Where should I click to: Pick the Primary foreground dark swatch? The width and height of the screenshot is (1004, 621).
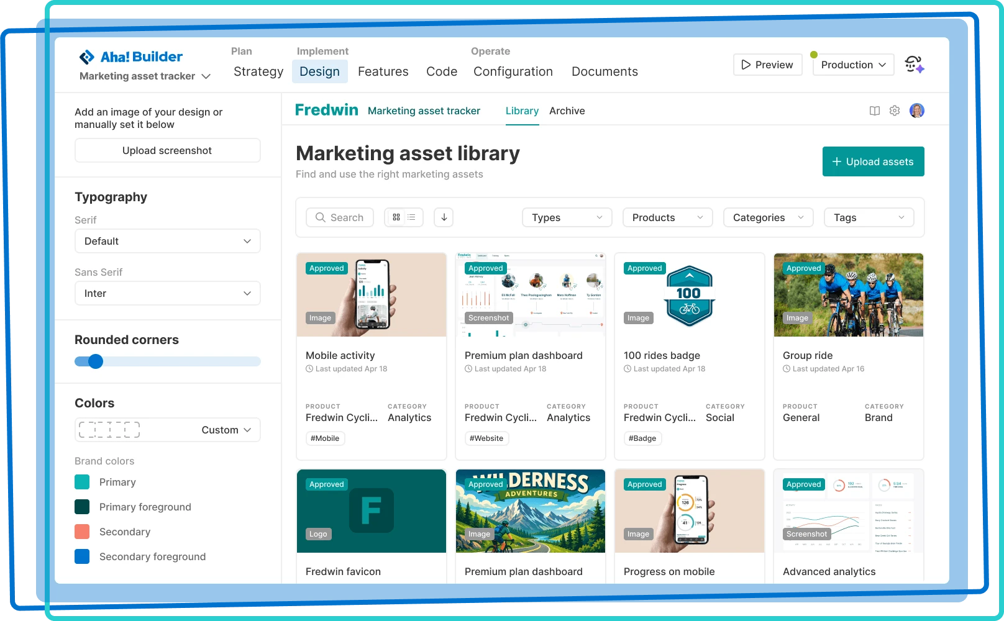(82, 507)
